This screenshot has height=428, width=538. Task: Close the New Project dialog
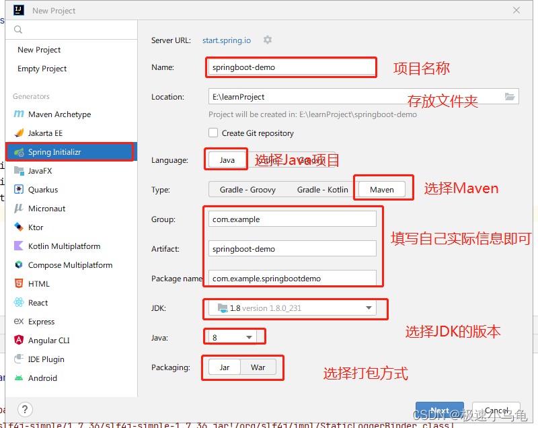tap(516, 10)
